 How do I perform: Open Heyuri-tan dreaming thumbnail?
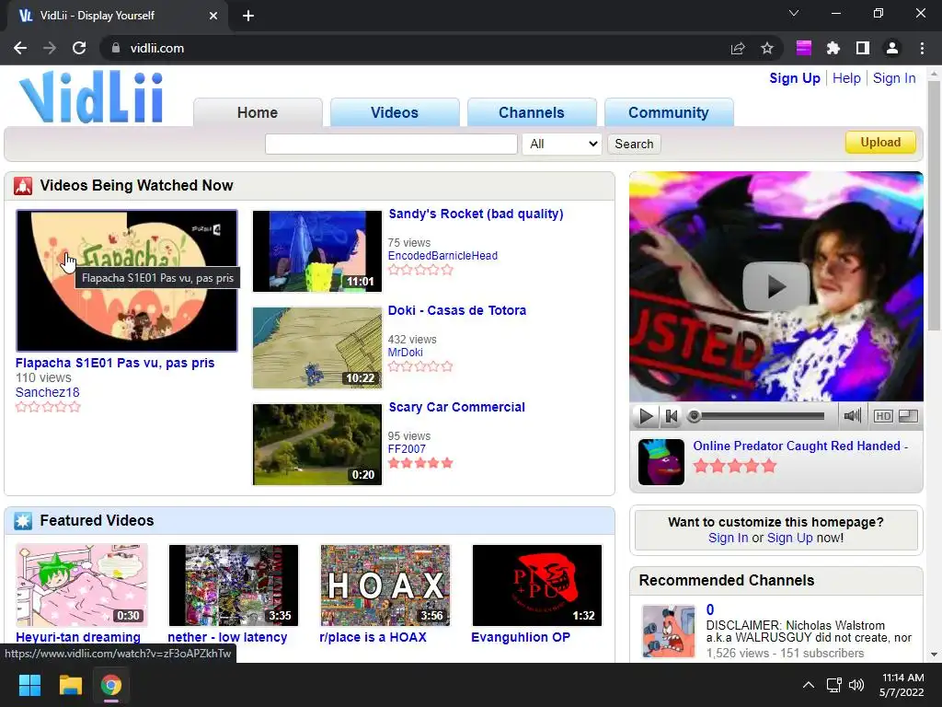point(82,585)
